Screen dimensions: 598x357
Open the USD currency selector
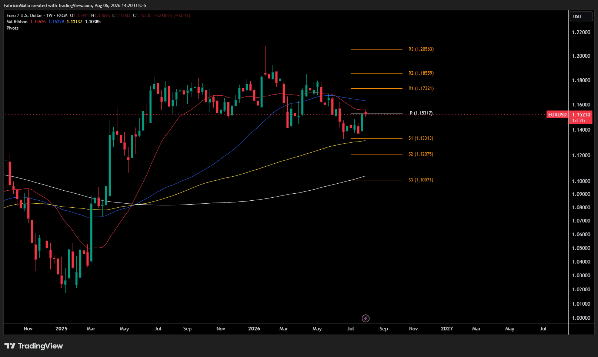(581, 16)
